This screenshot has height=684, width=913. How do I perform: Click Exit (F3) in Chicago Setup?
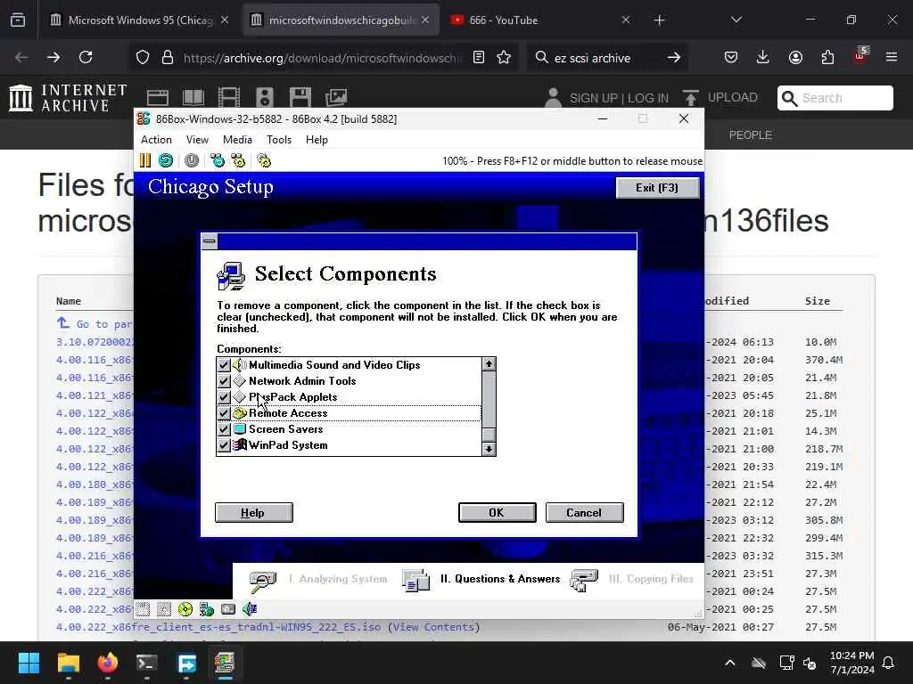tap(657, 187)
